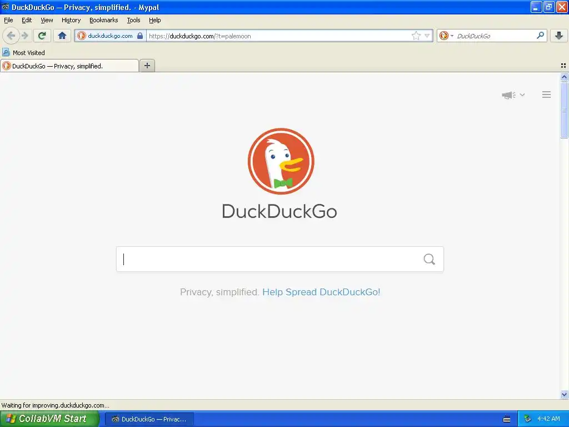Open the megaphone announcements dropdown

(513, 95)
